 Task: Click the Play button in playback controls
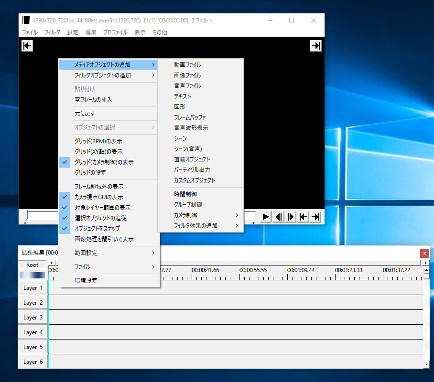pyautogui.click(x=265, y=217)
